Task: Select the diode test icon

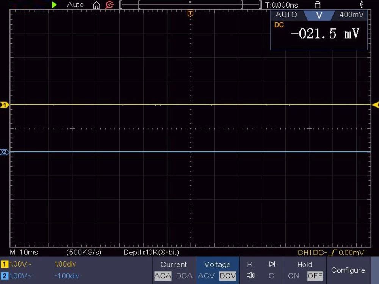Action: pyautogui.click(x=272, y=264)
